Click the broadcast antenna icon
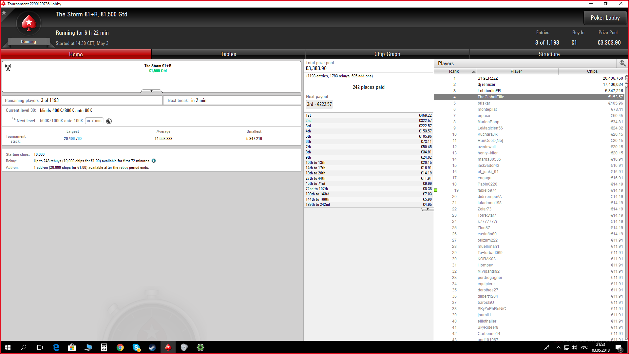This screenshot has height=354, width=629. click(8, 68)
